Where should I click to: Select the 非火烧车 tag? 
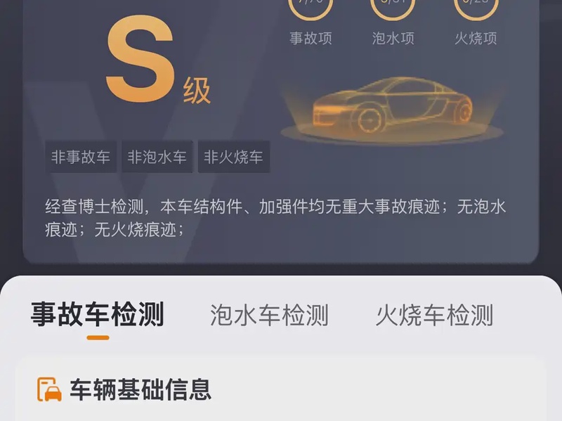(x=234, y=157)
